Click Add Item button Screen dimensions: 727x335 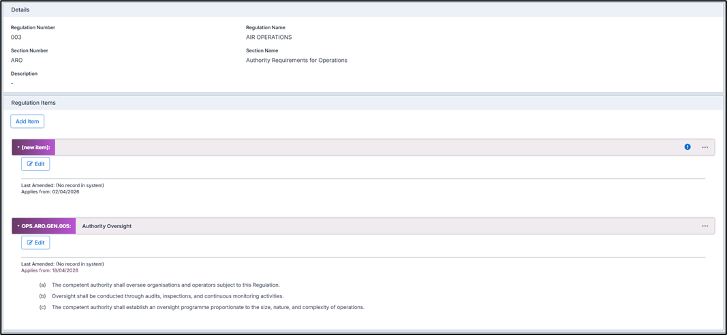[27, 121]
